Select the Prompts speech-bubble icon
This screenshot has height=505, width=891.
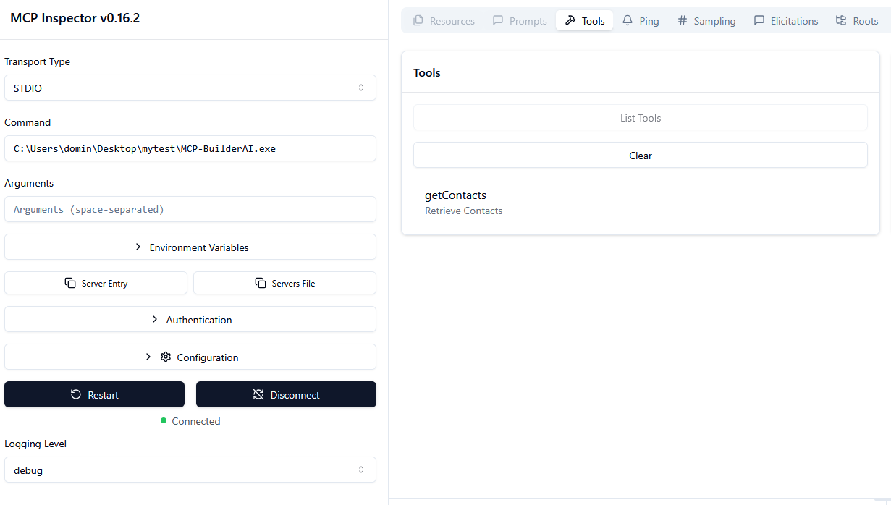point(498,20)
